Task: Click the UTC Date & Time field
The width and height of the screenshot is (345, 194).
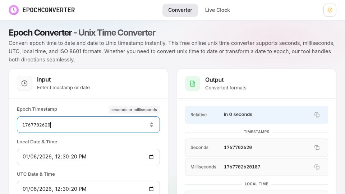Action: (88, 188)
